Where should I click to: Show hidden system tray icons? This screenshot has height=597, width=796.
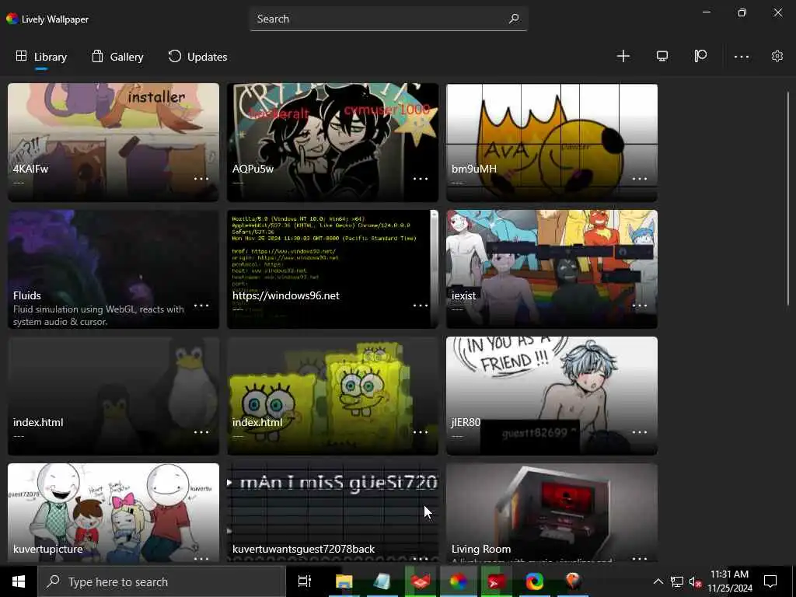click(658, 581)
